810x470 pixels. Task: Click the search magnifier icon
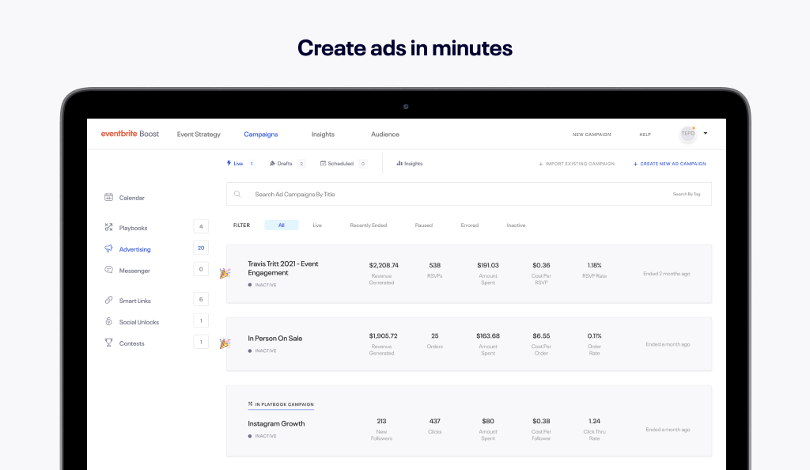(x=237, y=194)
